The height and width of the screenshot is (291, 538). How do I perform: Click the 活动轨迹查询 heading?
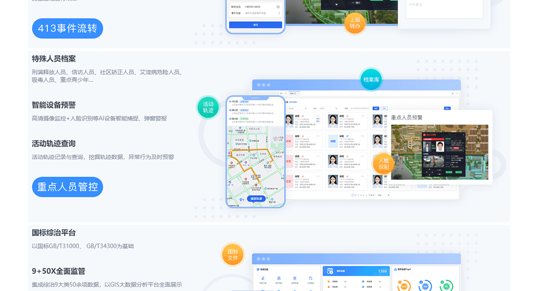(54, 144)
